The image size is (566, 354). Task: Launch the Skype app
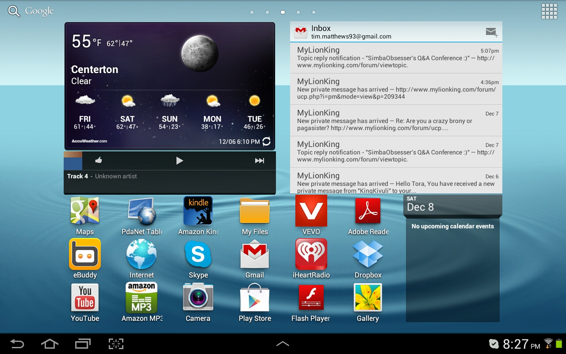tap(198, 255)
